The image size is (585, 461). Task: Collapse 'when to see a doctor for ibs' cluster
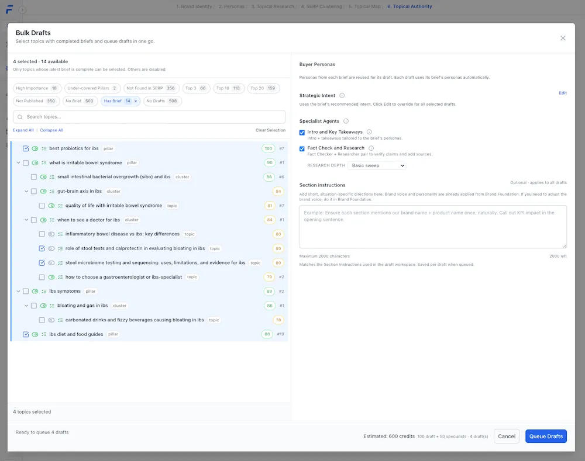[26, 220]
